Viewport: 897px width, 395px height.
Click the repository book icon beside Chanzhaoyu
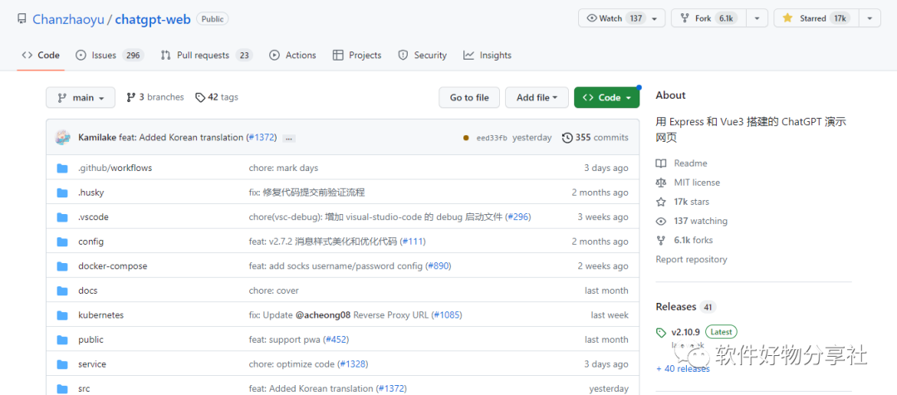[x=22, y=19]
